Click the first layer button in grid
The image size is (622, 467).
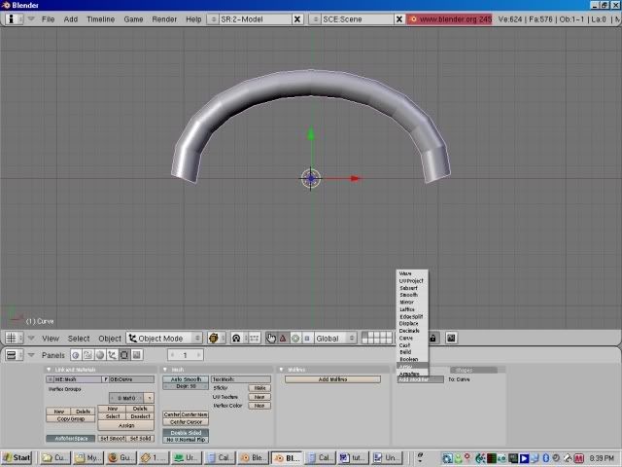(x=365, y=336)
